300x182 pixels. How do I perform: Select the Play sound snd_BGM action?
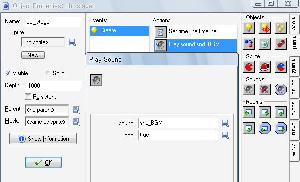click(195, 45)
